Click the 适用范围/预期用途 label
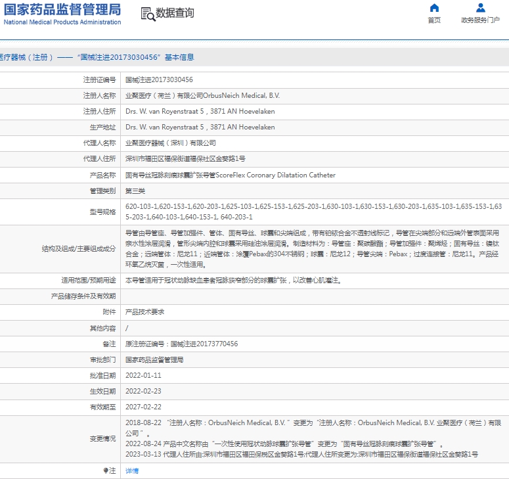This screenshot has height=479, width=509. (88, 281)
